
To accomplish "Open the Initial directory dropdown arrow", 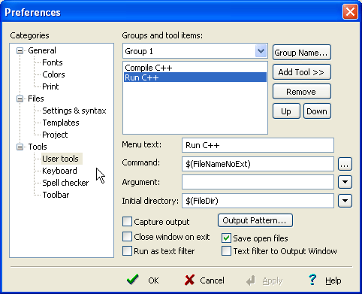I will (x=345, y=201).
